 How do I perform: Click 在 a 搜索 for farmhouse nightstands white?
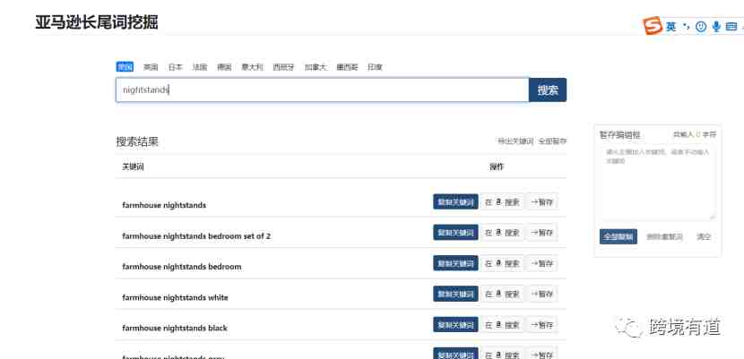pos(503,295)
